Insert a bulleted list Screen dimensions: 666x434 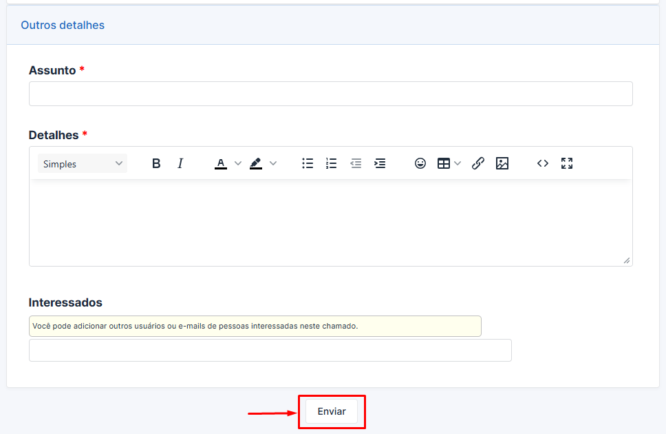tap(308, 163)
